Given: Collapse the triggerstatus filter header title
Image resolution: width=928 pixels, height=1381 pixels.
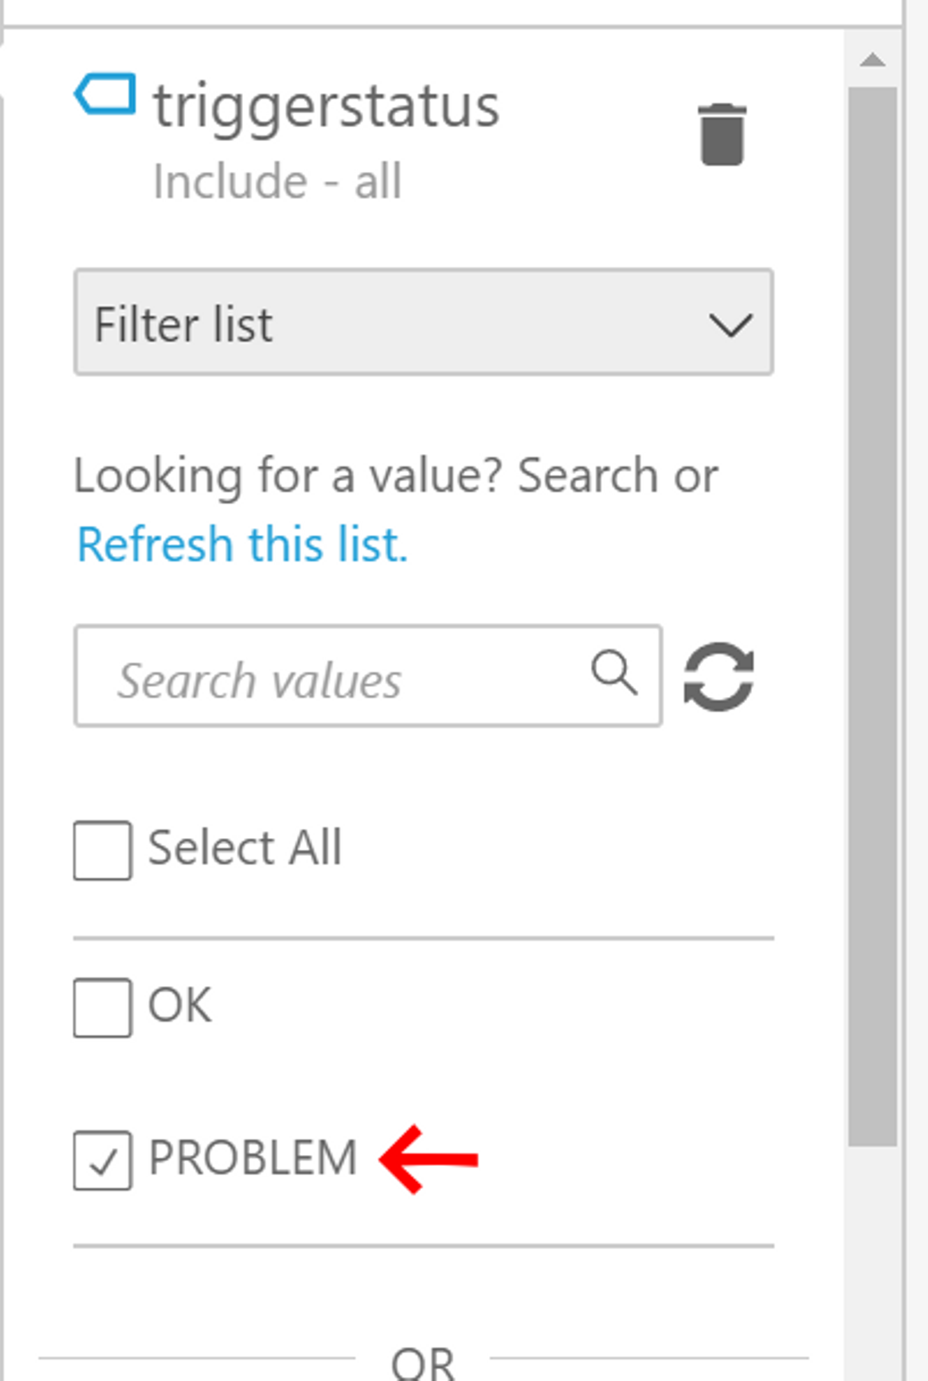Looking at the screenshot, I should (326, 106).
